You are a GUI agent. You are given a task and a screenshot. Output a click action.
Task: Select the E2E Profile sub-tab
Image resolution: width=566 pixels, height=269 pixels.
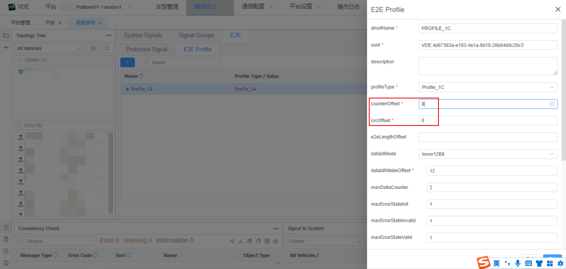tap(198, 49)
